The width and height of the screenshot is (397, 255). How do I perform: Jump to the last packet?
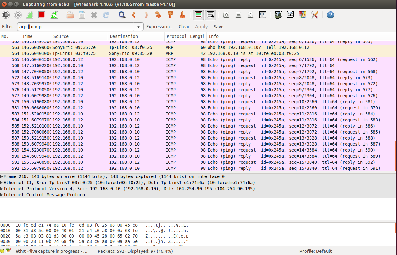(182, 15)
